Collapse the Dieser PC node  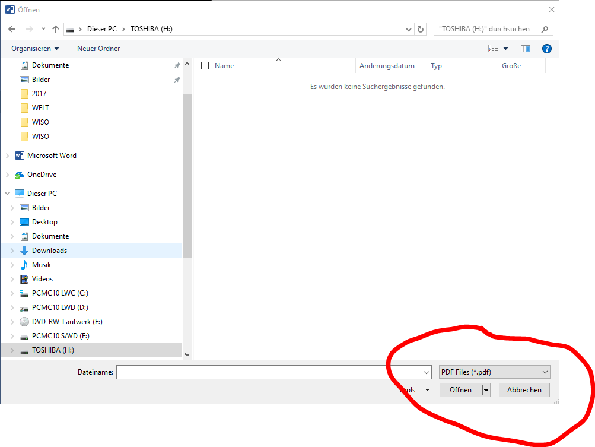(x=7, y=194)
